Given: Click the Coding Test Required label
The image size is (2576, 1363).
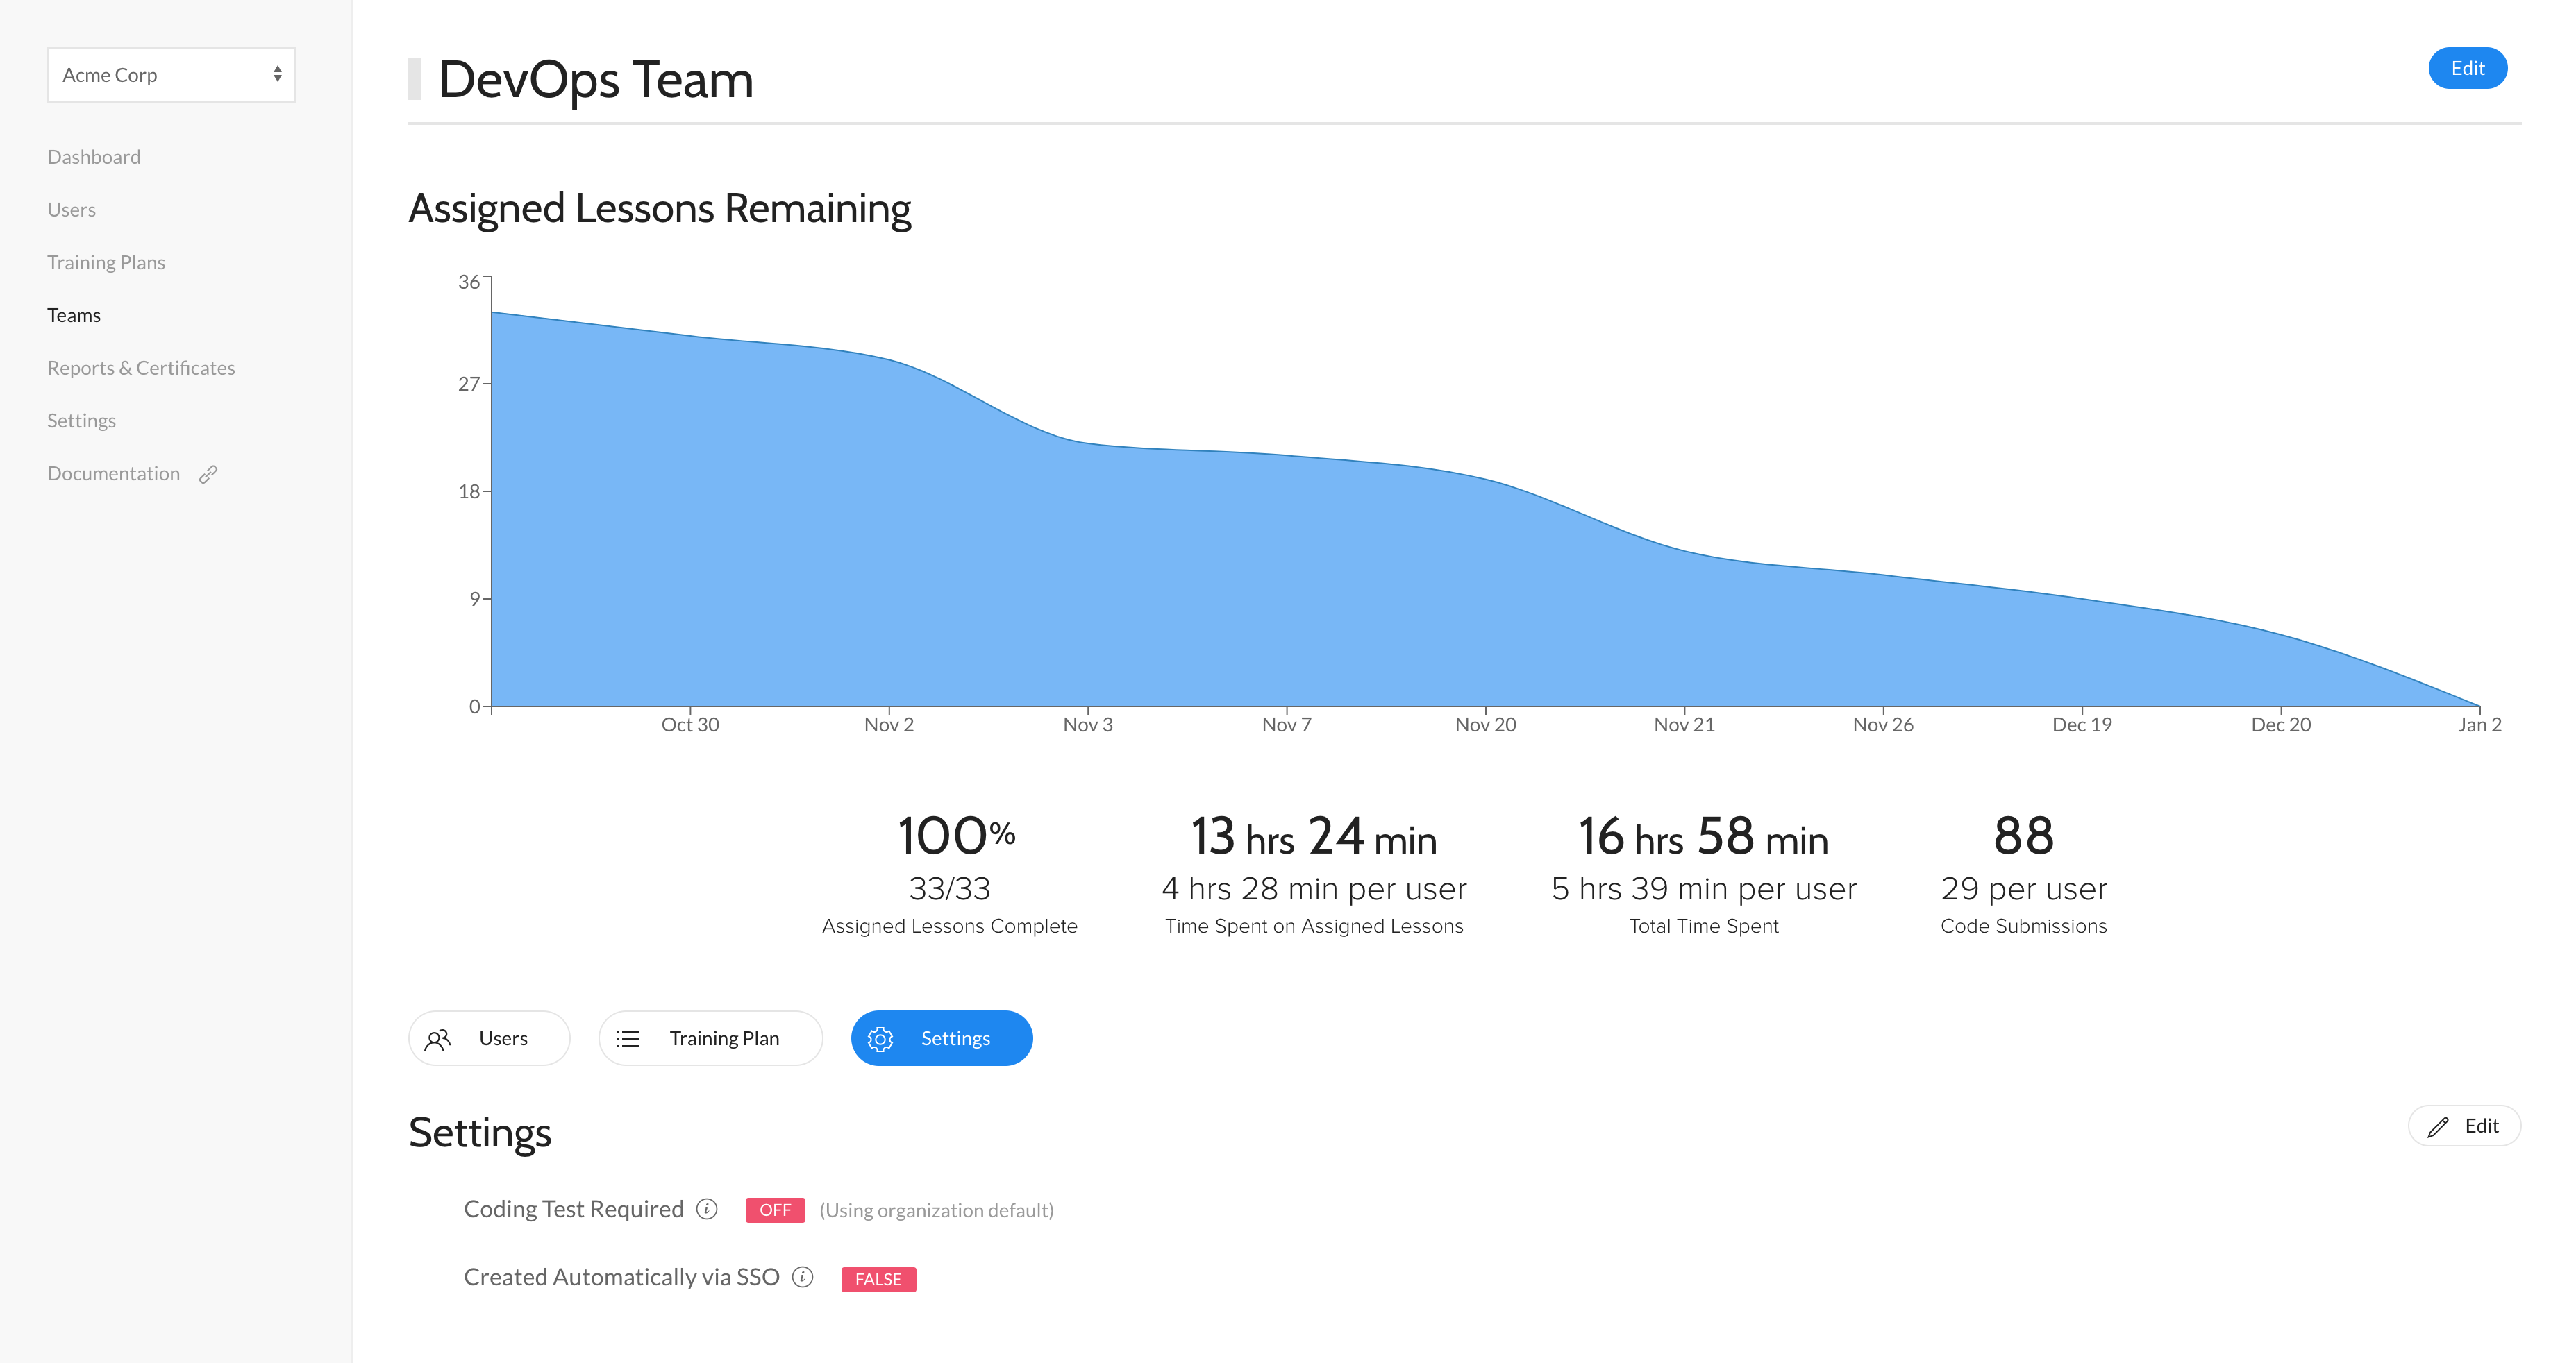Looking at the screenshot, I should pos(574,1209).
